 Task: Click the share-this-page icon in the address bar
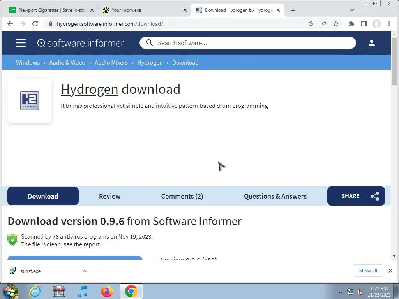pos(323,24)
